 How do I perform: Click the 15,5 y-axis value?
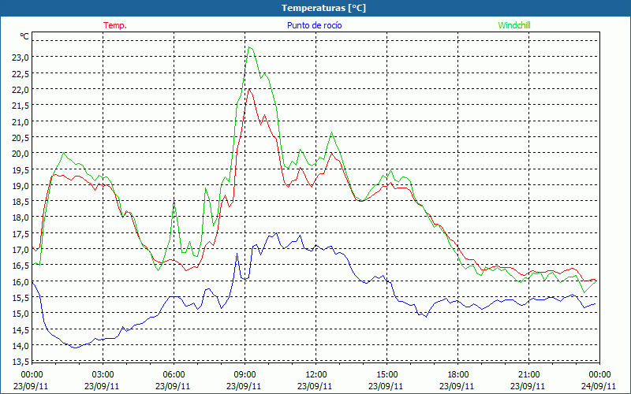(21, 298)
